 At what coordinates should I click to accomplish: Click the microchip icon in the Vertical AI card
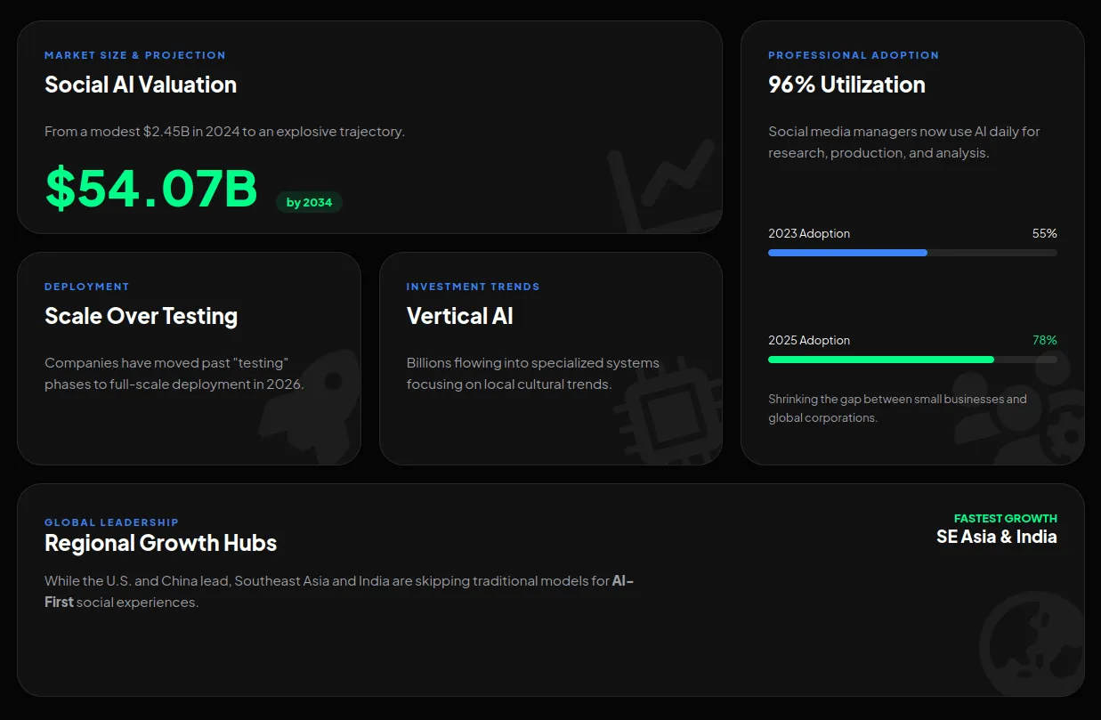(x=666, y=411)
